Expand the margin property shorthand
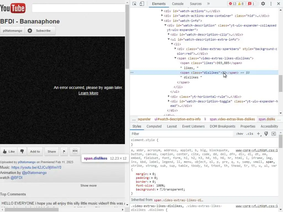This screenshot has height=212, width=283. click(x=150, y=174)
